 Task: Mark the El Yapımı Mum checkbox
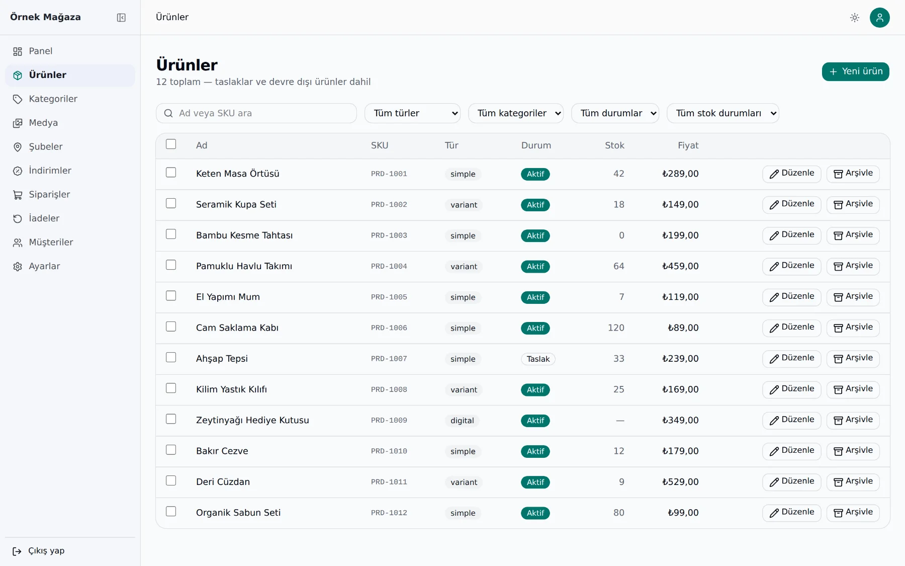pyautogui.click(x=171, y=296)
